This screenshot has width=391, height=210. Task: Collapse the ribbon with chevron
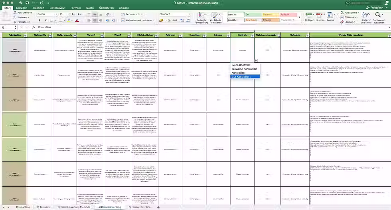(x=387, y=8)
